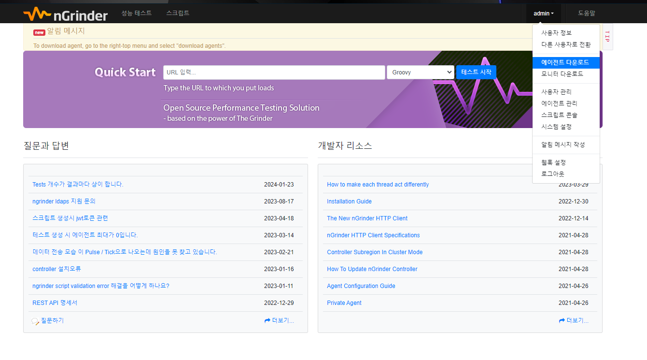Click the 테스트 시작 button
Screen dimensions: 647x360
point(476,72)
